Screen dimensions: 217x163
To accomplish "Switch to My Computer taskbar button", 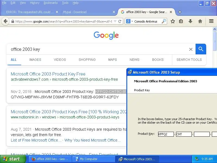I will 94,159.
